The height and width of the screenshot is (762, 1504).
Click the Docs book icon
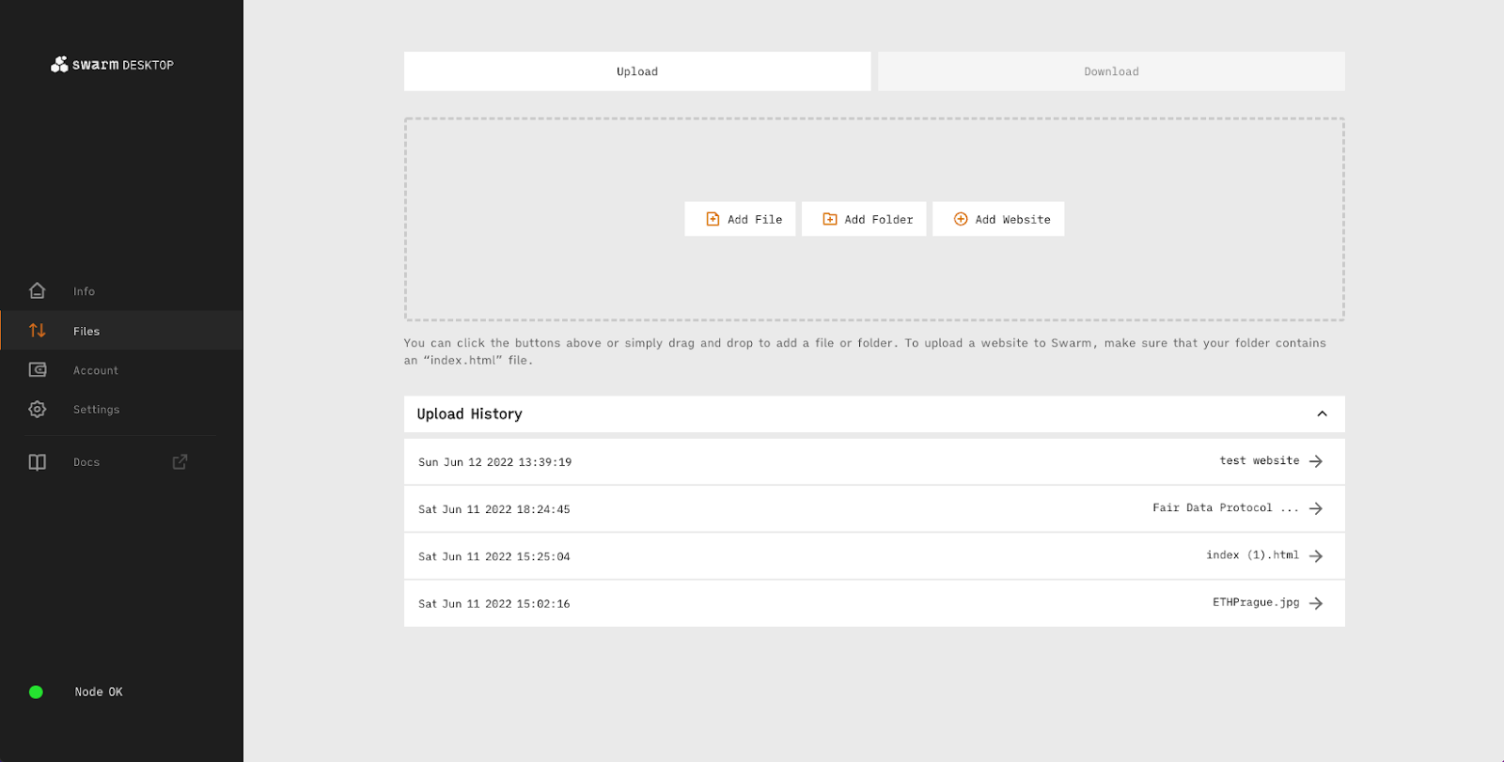[x=38, y=462]
